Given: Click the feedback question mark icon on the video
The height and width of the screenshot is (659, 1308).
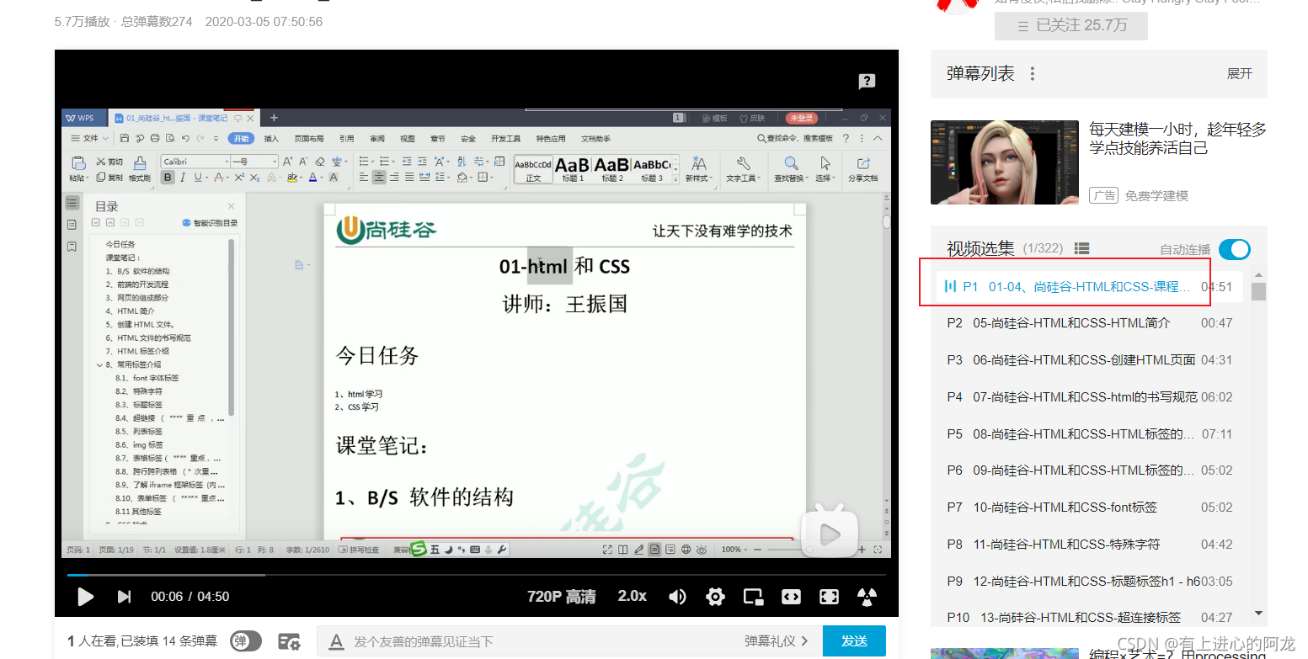Looking at the screenshot, I should [867, 82].
